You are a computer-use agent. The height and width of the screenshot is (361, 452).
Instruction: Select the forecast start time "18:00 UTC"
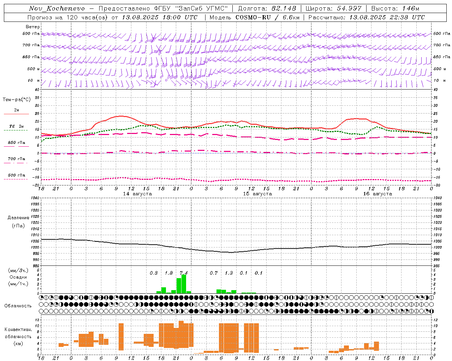[x=180, y=17]
